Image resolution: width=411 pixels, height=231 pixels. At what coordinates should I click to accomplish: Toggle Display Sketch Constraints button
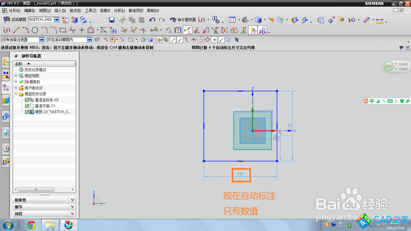tap(187, 30)
